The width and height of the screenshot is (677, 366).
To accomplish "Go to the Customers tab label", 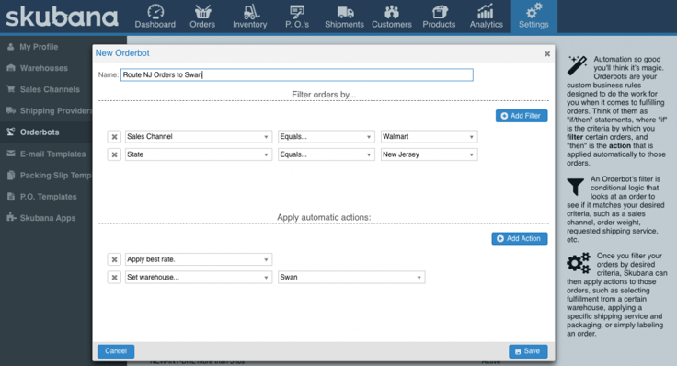I will [x=392, y=25].
